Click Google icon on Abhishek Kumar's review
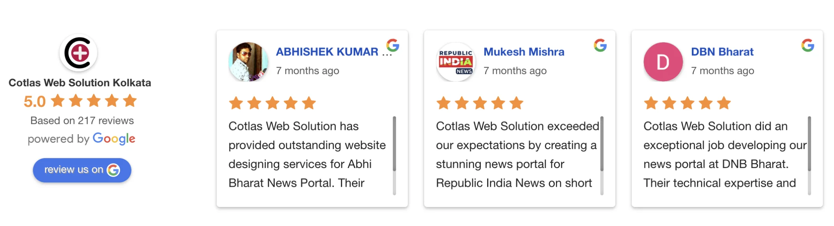 tap(393, 46)
